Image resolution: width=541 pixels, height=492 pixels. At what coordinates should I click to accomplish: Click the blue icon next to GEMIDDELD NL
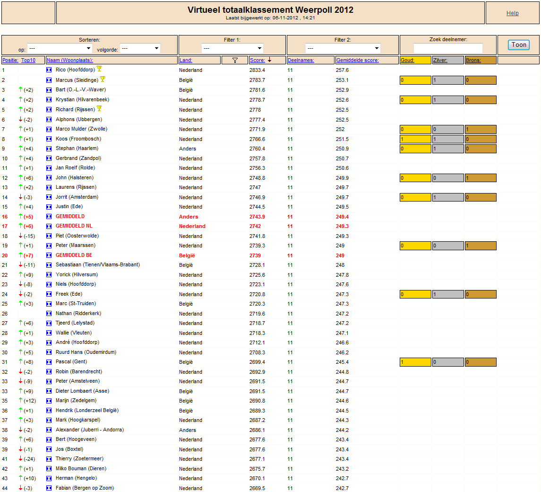tap(49, 226)
